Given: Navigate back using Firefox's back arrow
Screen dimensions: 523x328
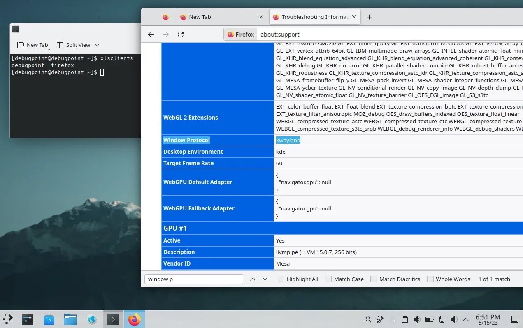Looking at the screenshot, I should click(x=151, y=35).
